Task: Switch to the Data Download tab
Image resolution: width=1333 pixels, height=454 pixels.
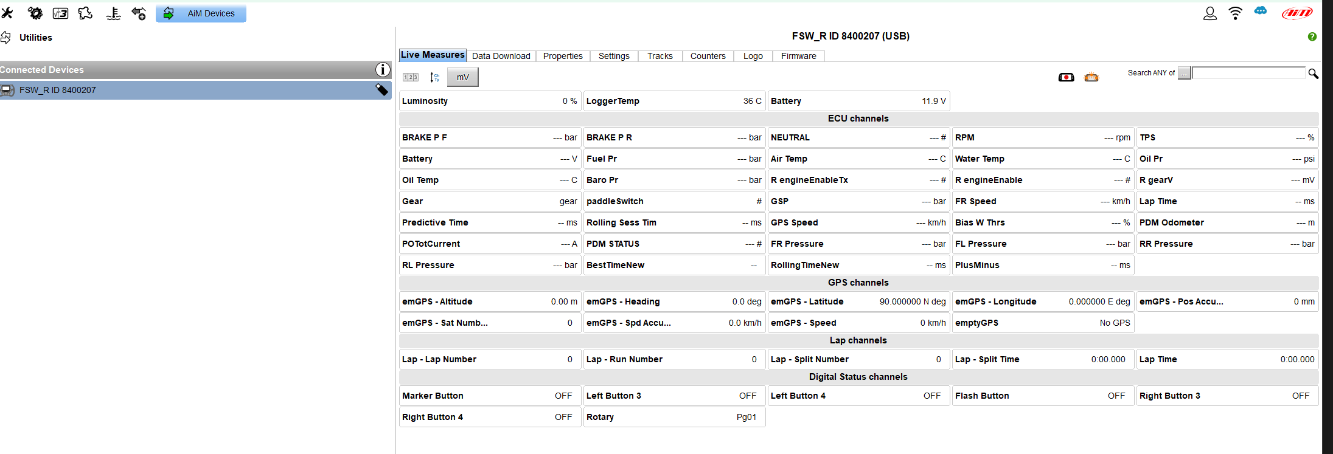Action: [x=501, y=56]
